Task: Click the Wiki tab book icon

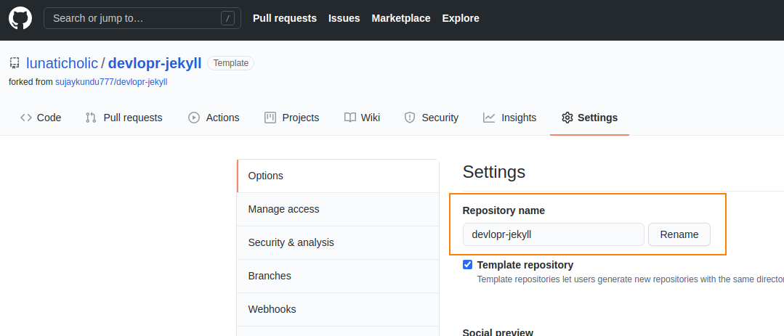Action: click(350, 118)
